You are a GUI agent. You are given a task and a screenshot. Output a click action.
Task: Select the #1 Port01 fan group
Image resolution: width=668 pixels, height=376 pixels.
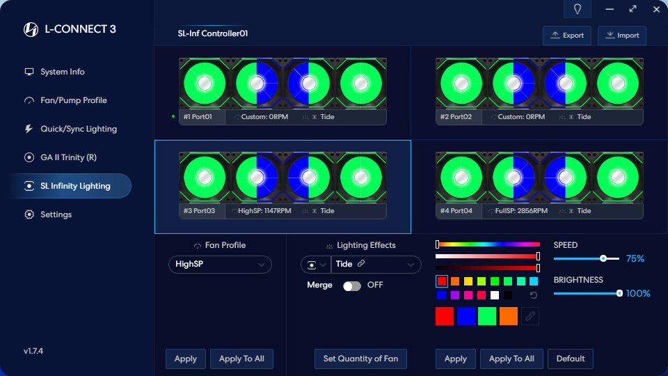283,91
